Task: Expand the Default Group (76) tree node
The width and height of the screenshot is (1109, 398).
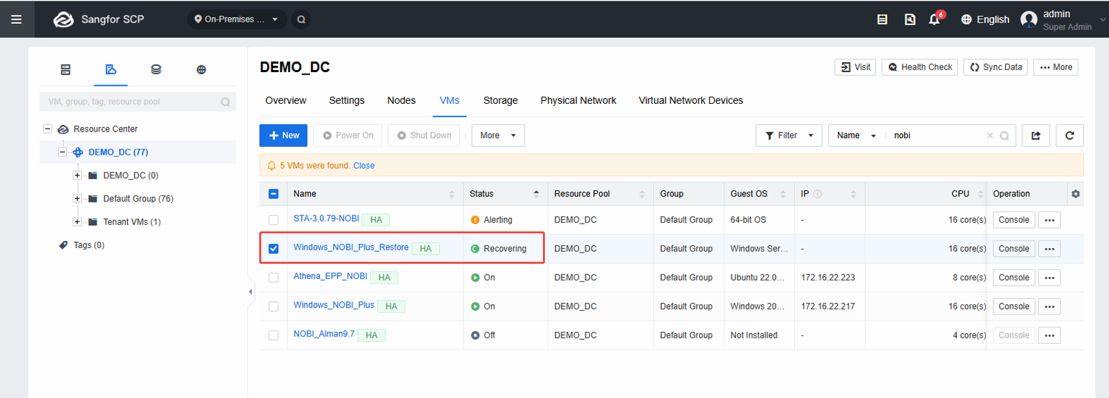Action: [77, 198]
